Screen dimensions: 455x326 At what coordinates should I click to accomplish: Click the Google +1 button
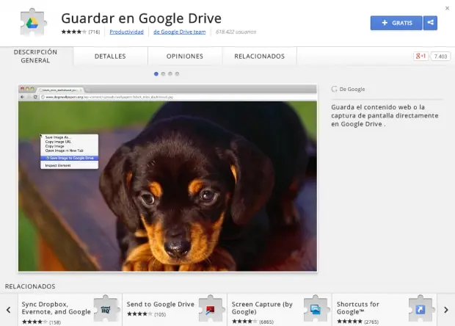coord(421,56)
